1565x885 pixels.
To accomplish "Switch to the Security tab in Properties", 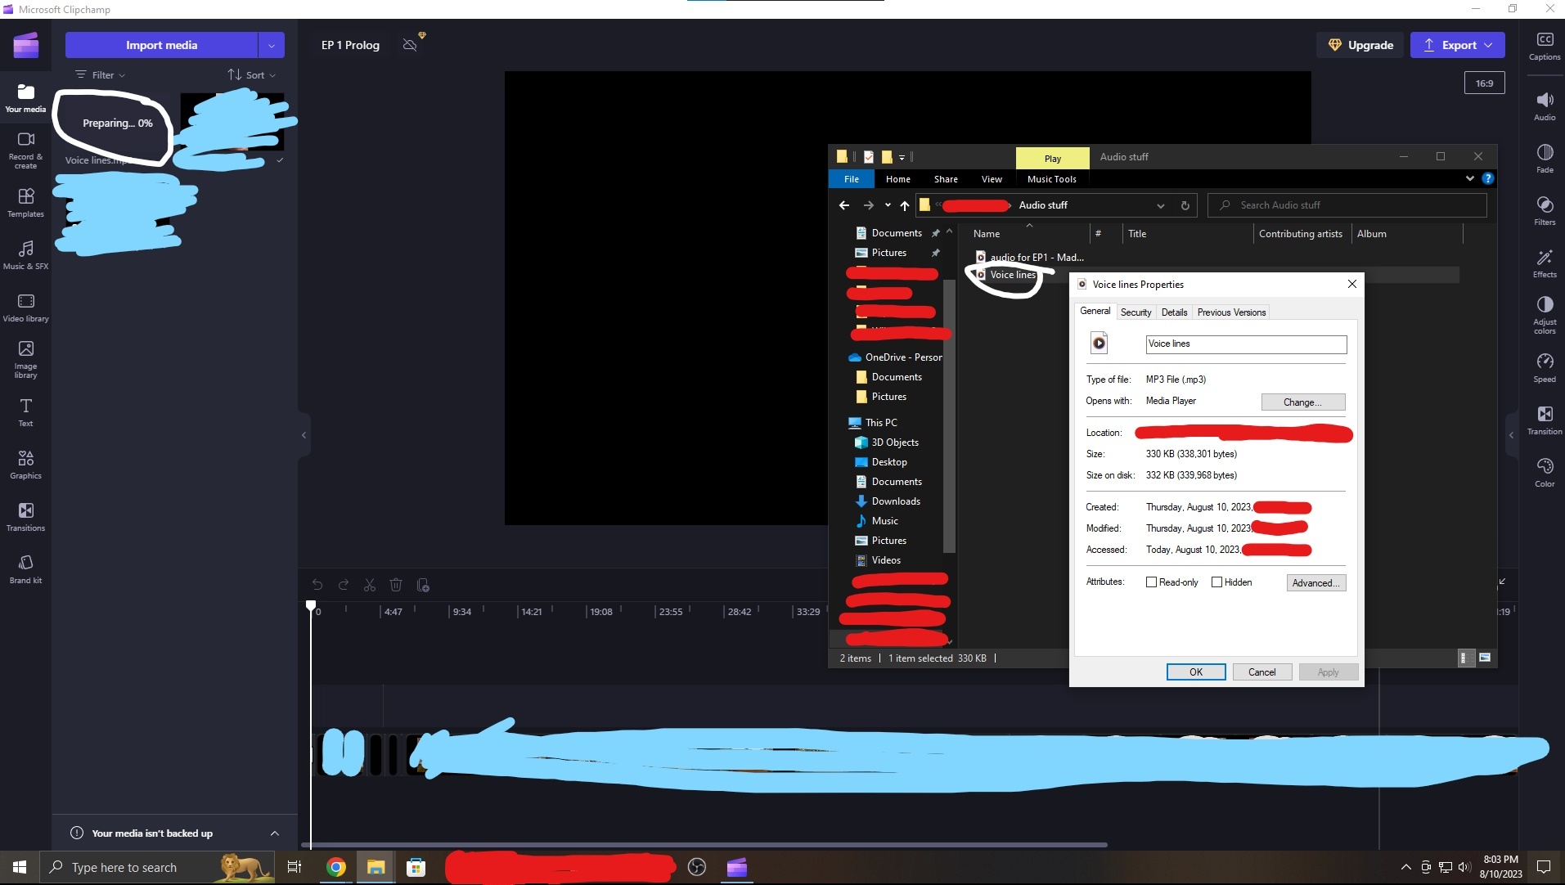I will [1136, 312].
